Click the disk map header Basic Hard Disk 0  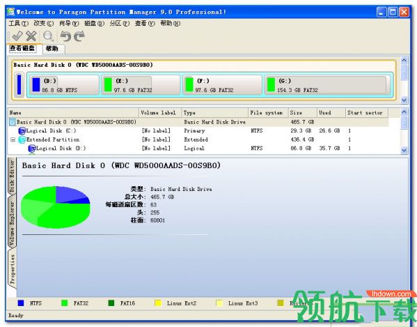(x=83, y=65)
